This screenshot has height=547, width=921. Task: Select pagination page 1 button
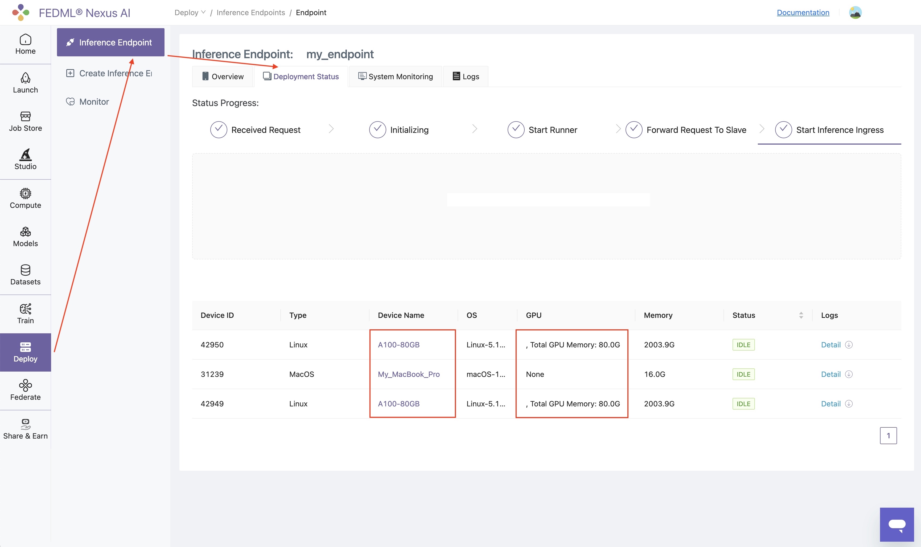(888, 436)
